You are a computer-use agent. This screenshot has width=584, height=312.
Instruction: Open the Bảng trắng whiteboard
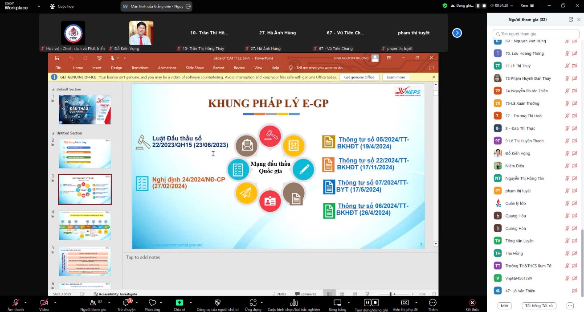pyautogui.click(x=337, y=303)
